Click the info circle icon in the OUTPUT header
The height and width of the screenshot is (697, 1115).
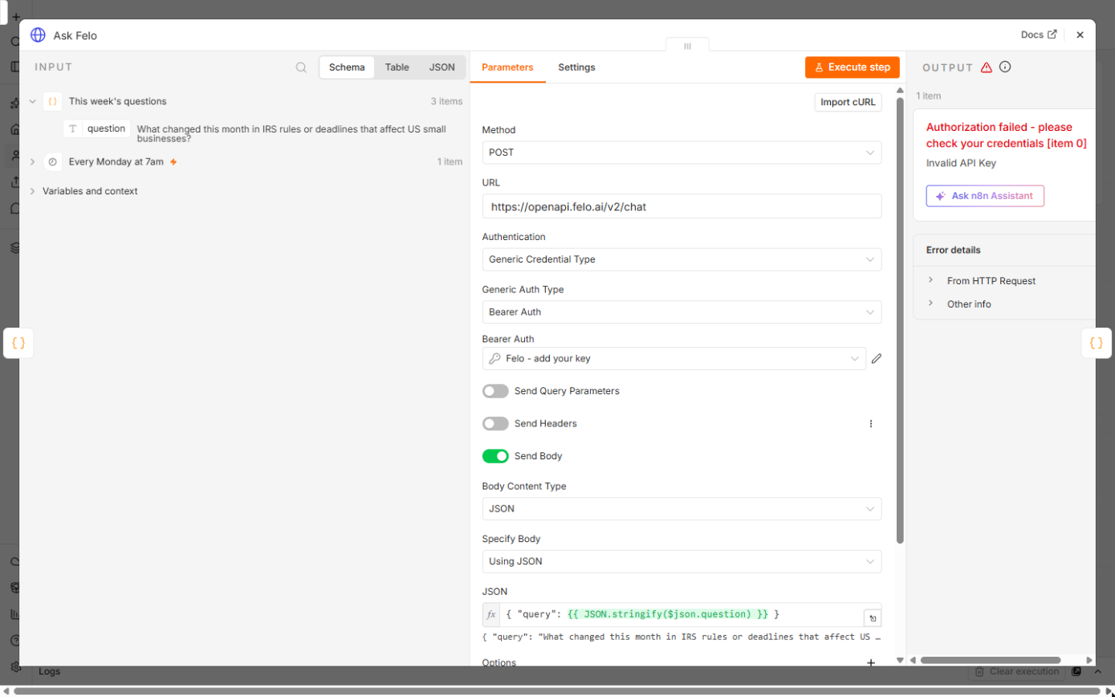tap(1005, 67)
